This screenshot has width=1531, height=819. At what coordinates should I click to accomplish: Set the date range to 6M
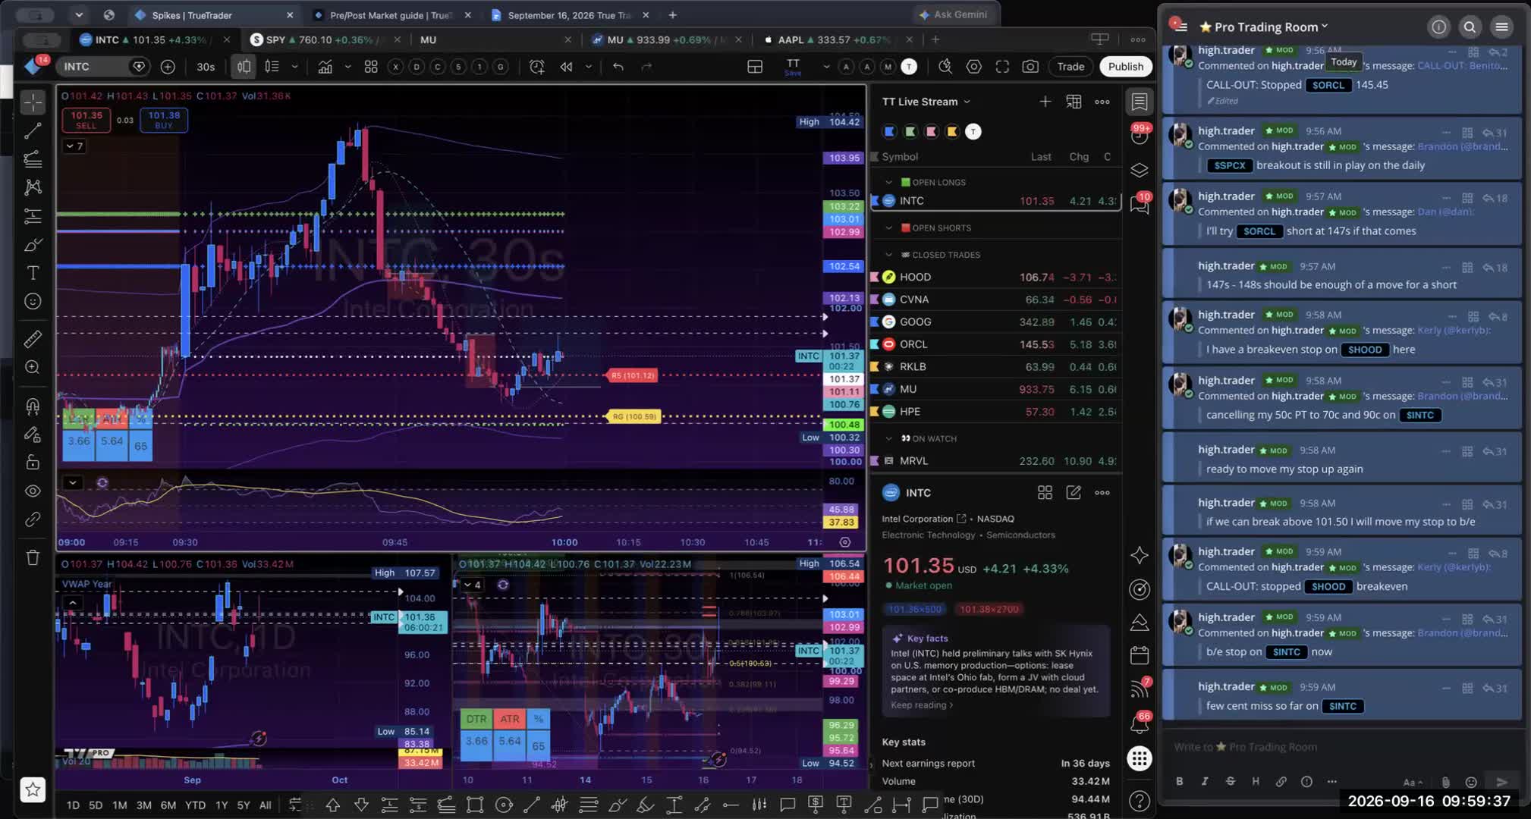[x=168, y=805]
